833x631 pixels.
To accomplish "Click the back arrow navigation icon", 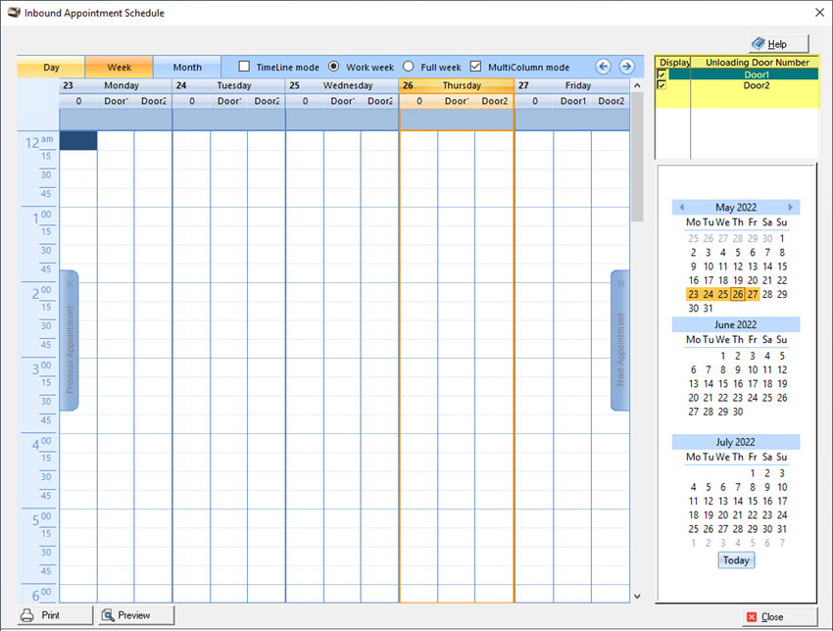I will click(604, 67).
